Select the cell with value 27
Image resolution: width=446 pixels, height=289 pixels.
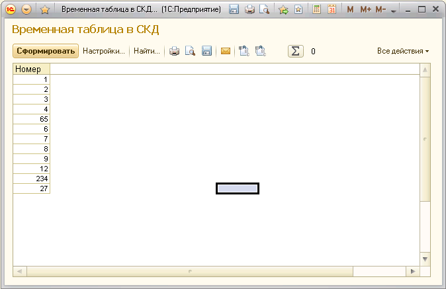pos(32,188)
